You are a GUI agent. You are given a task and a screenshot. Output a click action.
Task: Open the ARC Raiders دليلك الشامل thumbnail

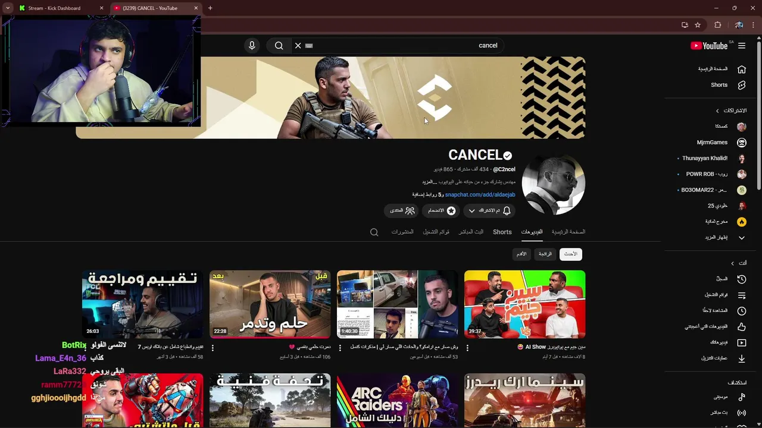point(397,401)
